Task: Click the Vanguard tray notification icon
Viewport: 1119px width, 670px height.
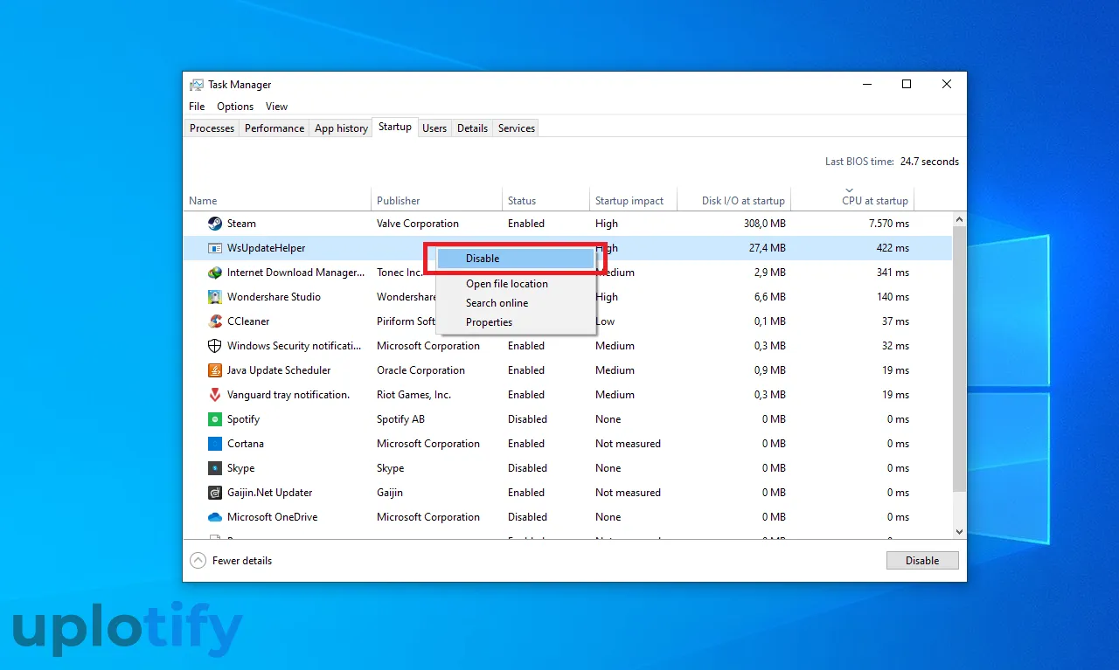Action: point(215,395)
